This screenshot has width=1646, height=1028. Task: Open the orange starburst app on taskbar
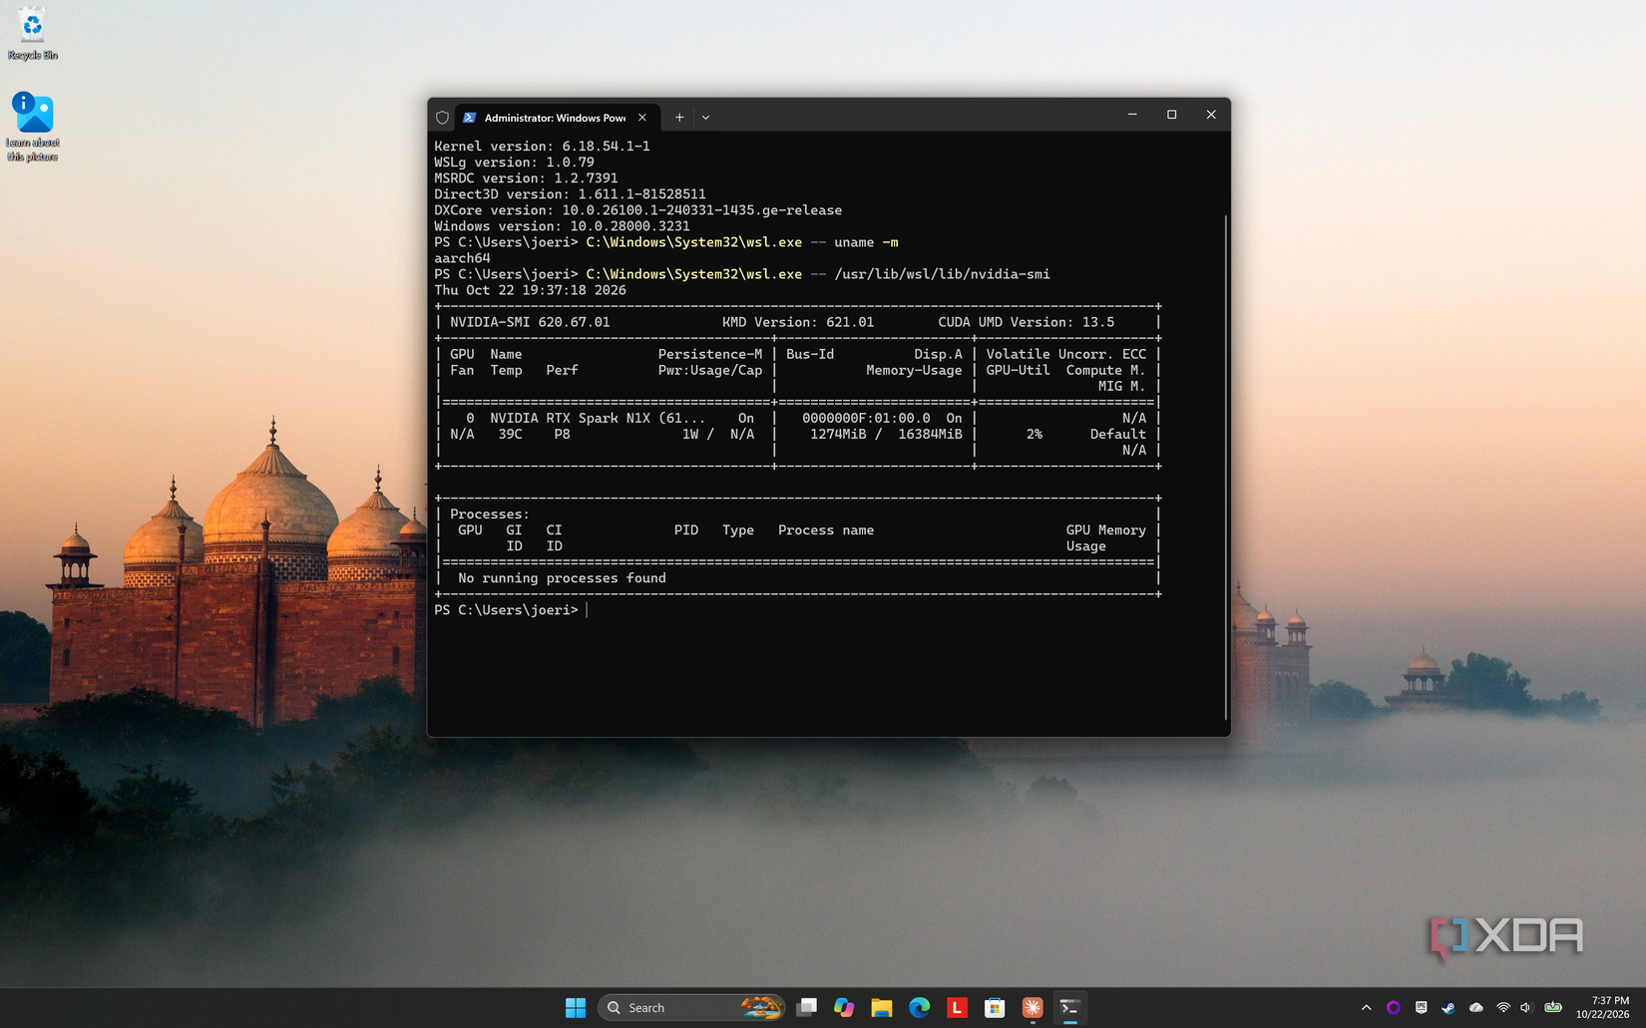(x=1032, y=1008)
